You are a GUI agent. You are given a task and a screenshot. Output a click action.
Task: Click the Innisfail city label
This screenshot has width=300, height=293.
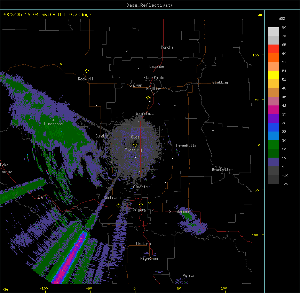click(x=144, y=113)
